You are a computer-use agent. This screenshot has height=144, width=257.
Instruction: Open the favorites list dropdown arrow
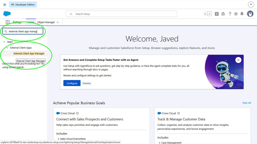[x=210, y=14]
